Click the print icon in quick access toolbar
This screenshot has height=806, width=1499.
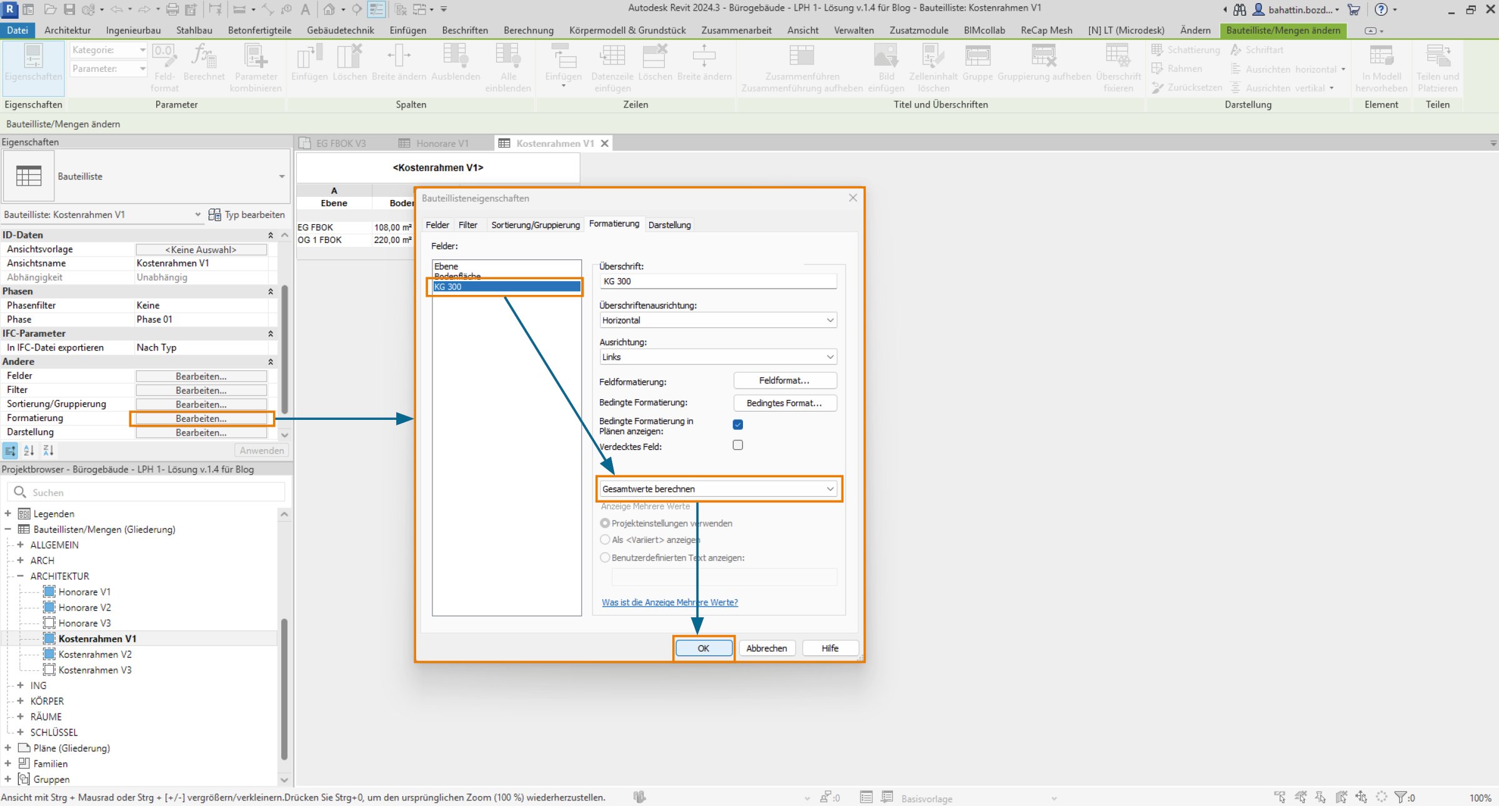point(172,9)
